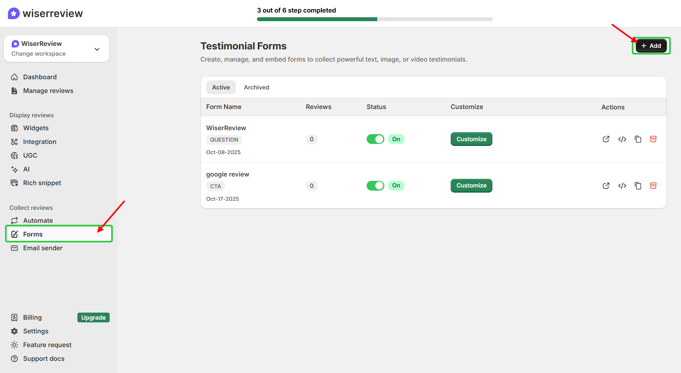Customize the WiserReview form
This screenshot has height=373, width=681.
point(471,139)
